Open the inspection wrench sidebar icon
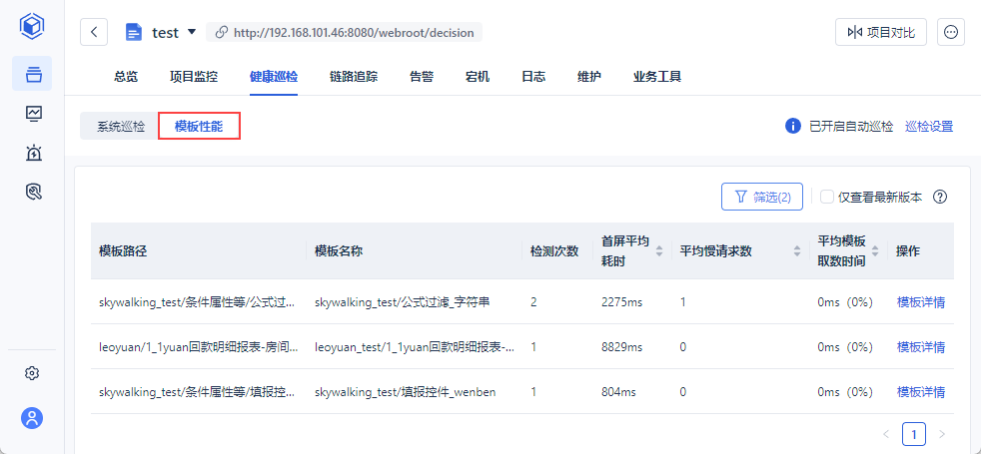The width and height of the screenshot is (981, 454). pos(33,192)
